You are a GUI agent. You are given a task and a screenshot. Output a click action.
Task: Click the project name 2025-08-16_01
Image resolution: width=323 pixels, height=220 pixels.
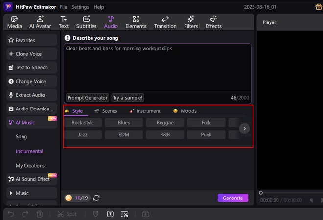(x=260, y=7)
